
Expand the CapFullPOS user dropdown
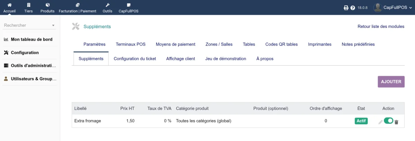point(410,8)
